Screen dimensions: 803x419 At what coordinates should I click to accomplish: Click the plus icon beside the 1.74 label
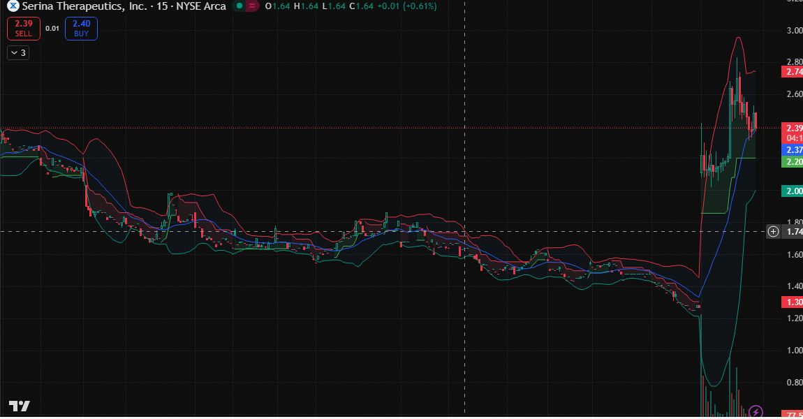pos(773,232)
